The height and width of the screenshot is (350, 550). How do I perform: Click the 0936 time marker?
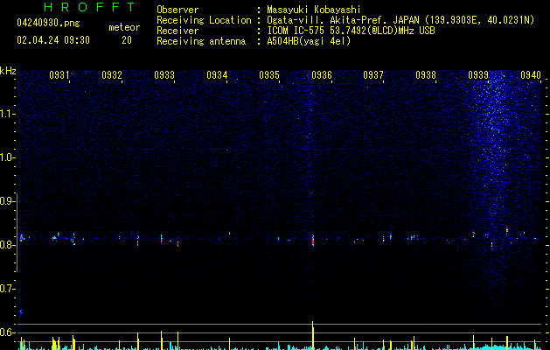[x=322, y=74]
